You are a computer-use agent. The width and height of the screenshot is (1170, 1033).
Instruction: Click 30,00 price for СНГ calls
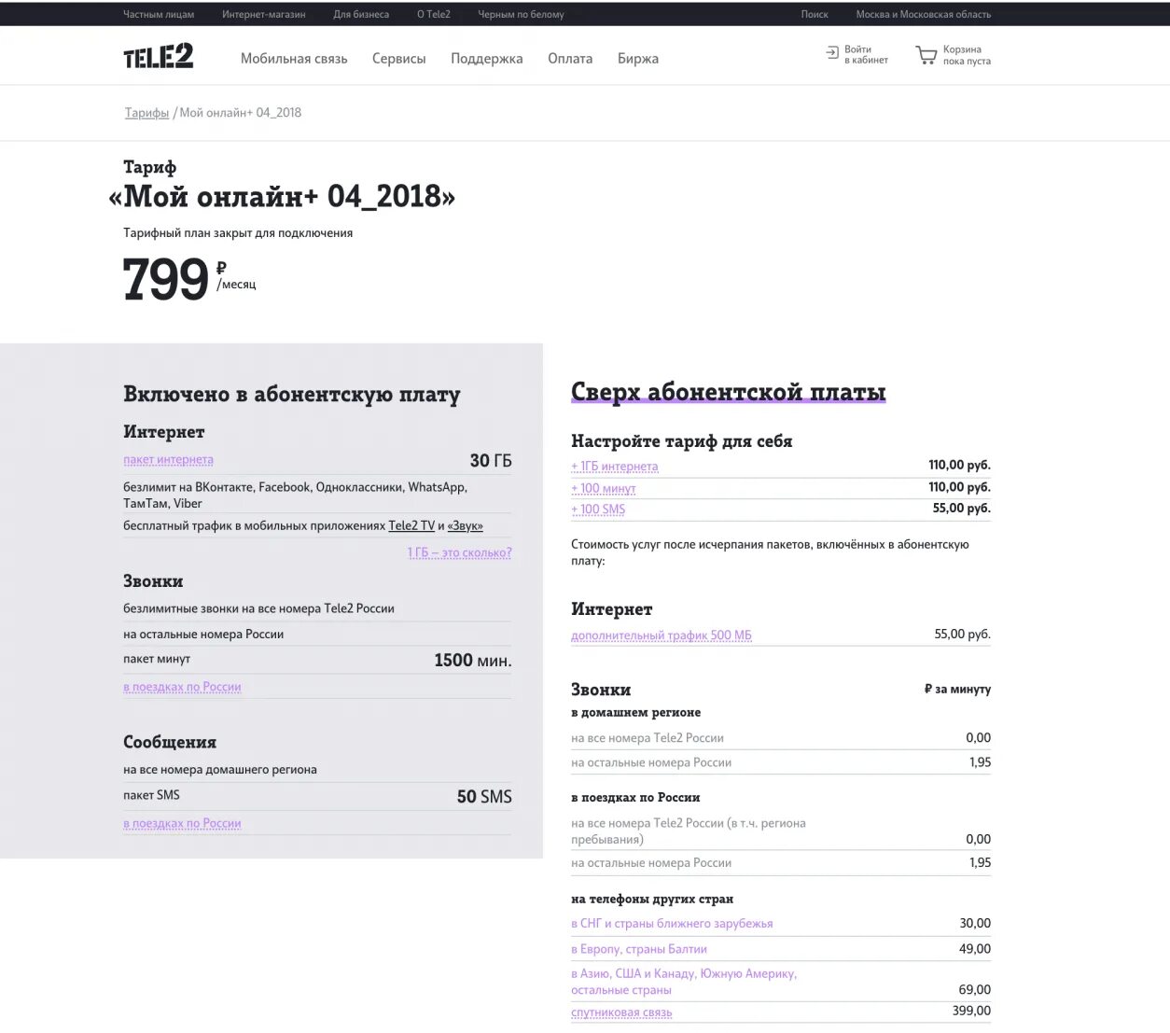pyautogui.click(x=975, y=923)
